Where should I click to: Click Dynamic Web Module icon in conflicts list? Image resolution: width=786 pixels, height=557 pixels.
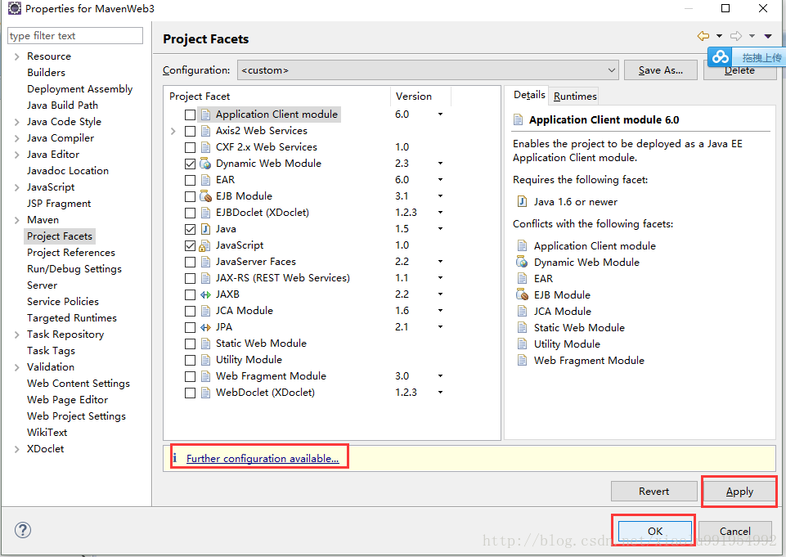click(522, 263)
